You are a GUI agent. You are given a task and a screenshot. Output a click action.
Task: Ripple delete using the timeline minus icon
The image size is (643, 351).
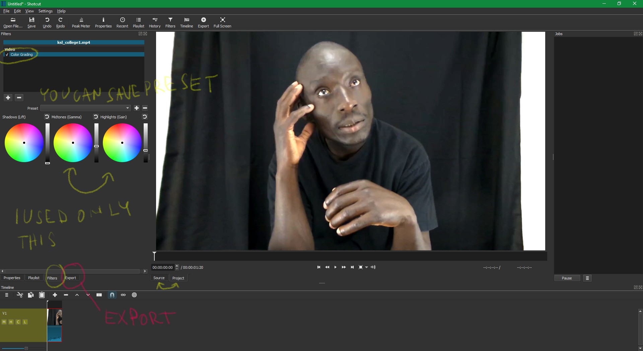click(66, 295)
